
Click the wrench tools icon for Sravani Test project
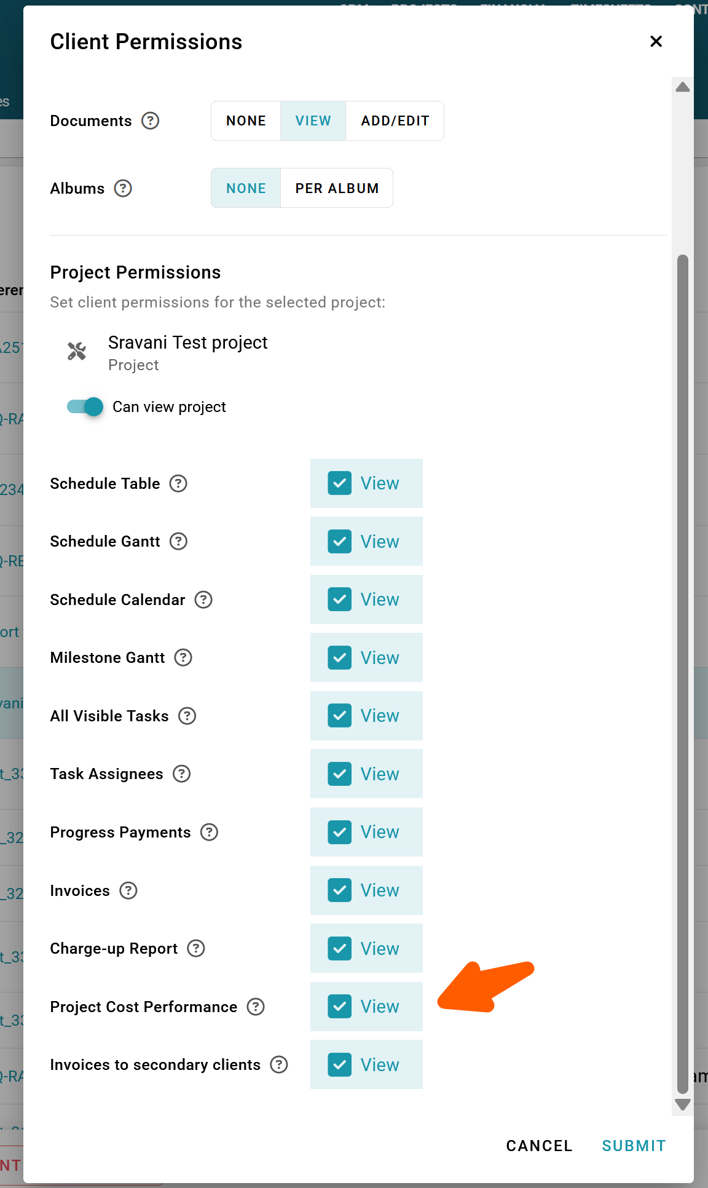click(x=77, y=351)
